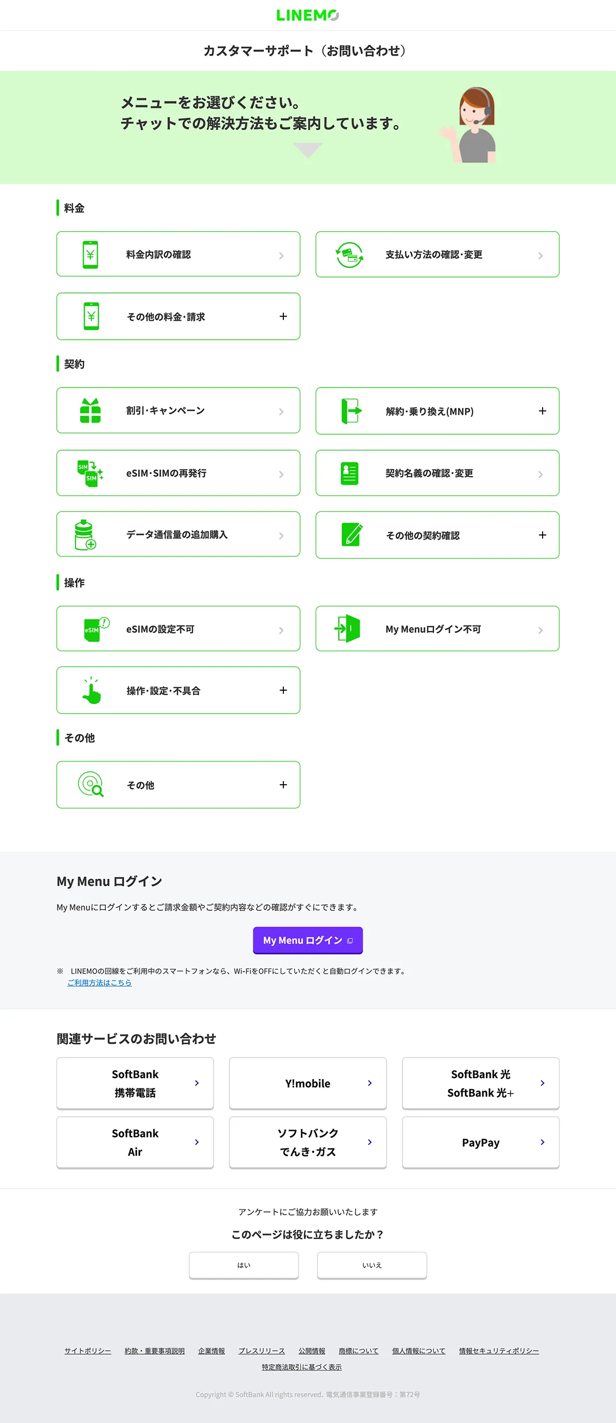616x1423 pixels.
Task: Open the ご利用方法はこちら link
Action: click(x=100, y=983)
